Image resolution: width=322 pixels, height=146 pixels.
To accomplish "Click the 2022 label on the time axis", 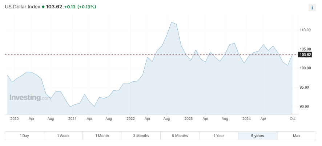I will [x=130, y=119].
